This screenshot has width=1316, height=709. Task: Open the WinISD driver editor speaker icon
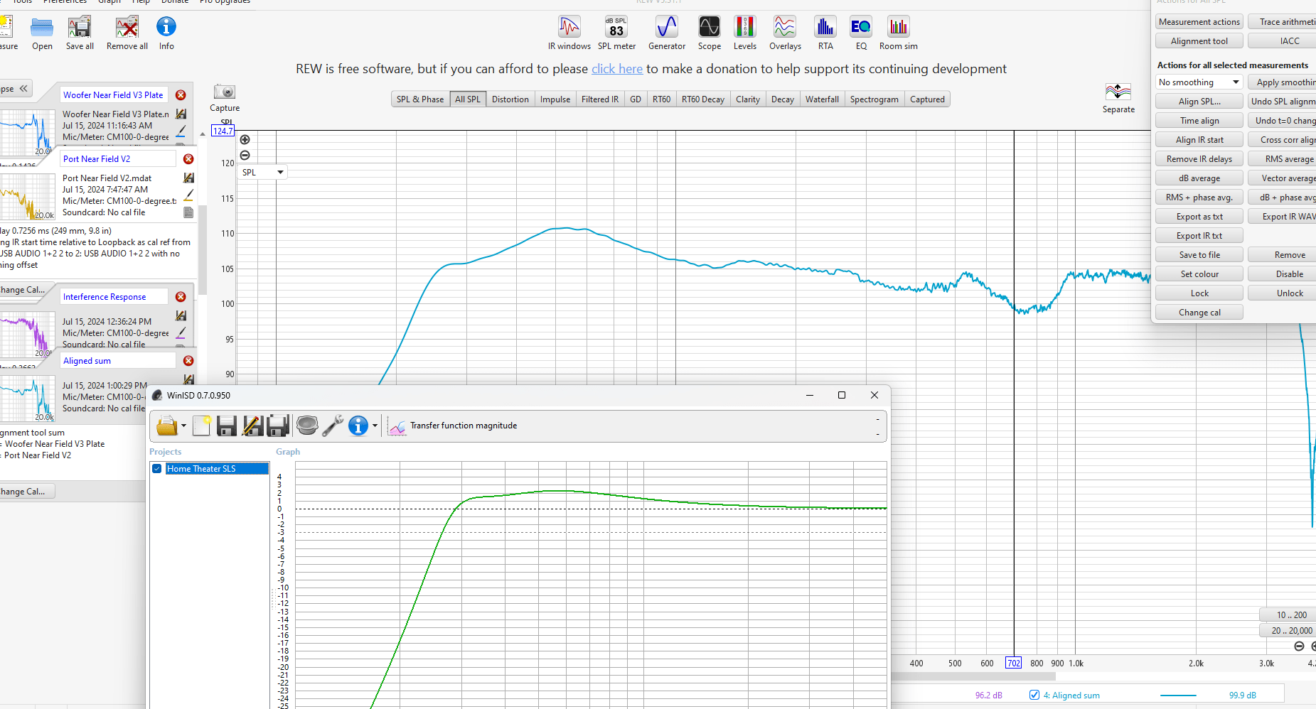point(307,426)
